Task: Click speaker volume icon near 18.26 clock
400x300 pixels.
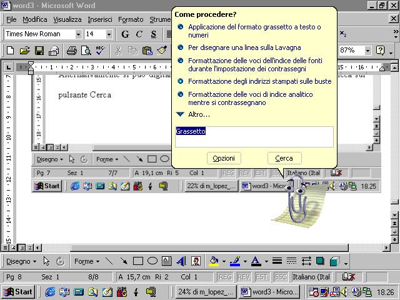Action: pyautogui.click(x=344, y=292)
